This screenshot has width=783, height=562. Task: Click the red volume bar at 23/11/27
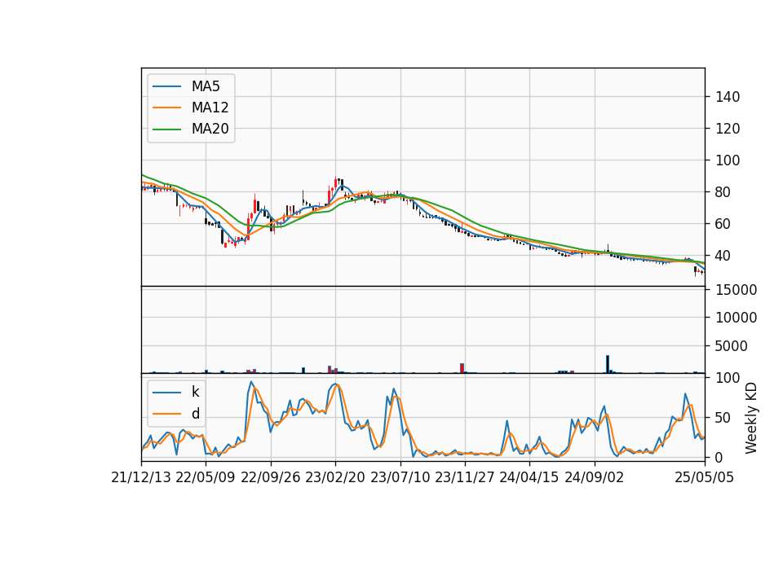pyautogui.click(x=462, y=368)
